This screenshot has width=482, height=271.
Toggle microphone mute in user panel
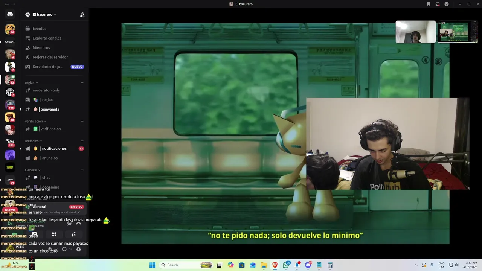[x=50, y=249]
